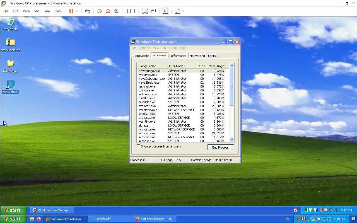Screen dimensions: 357x223
Task: Open VMware Edit menu
Action: pyautogui.click(x=16, y=11)
